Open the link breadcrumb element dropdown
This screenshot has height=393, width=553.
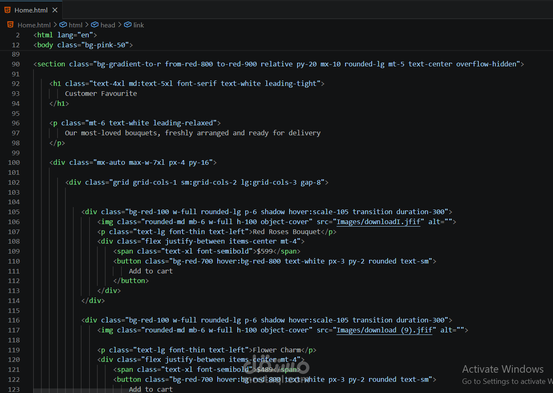pyautogui.click(x=139, y=25)
